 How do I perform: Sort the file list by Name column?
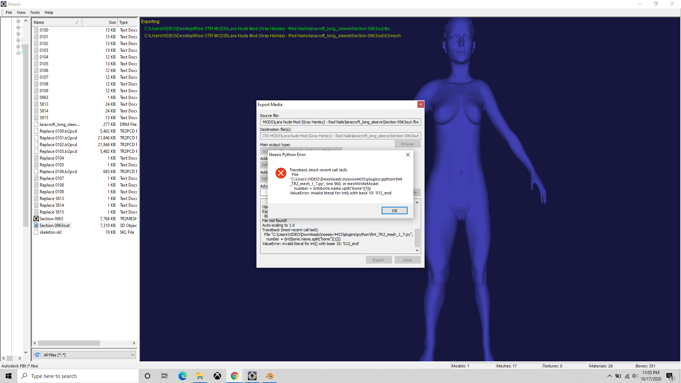pos(57,22)
